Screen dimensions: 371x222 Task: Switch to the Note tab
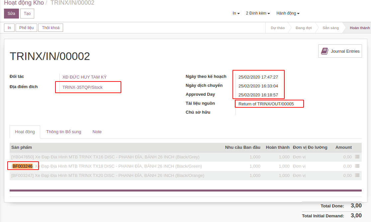pyautogui.click(x=97, y=132)
